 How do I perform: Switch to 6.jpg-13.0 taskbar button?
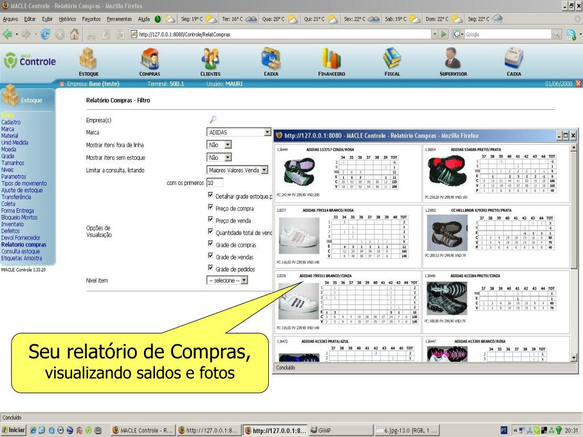pyautogui.click(x=408, y=430)
